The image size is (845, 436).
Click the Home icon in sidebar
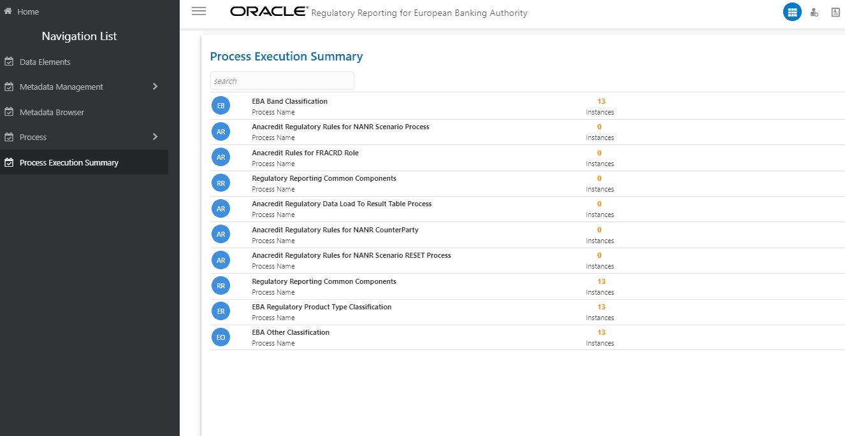click(9, 11)
